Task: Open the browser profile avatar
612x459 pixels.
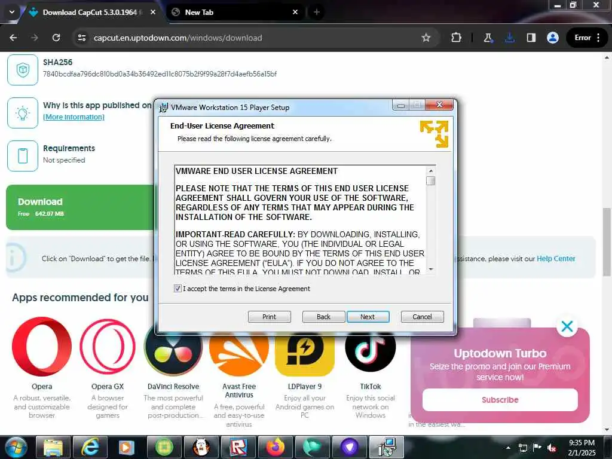Action: [553, 38]
